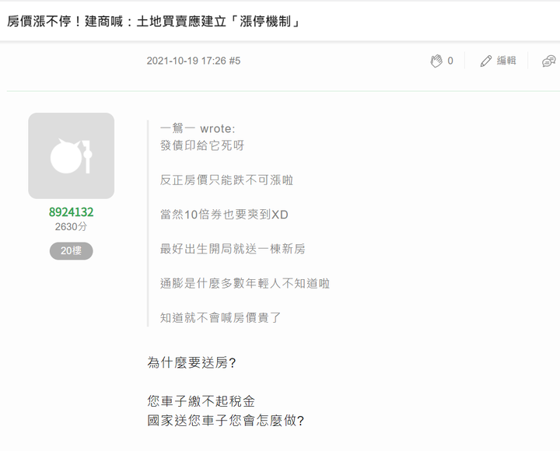
Task: Open the default avatar of user 8924132
Action: pyautogui.click(x=72, y=156)
